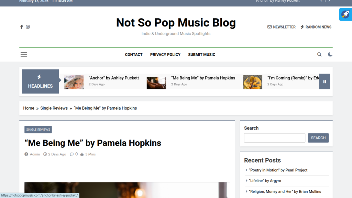Screen dimensions: 352x198
Task: Open the search magnifier icon
Action: pos(319,54)
